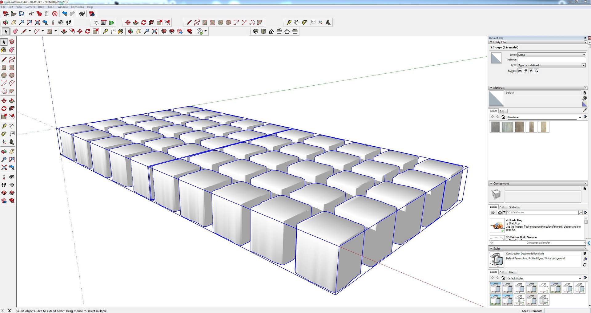Click the Print icon in top toolbar
Image resolution: width=591 pixels, height=313 pixels.
click(x=82, y=14)
